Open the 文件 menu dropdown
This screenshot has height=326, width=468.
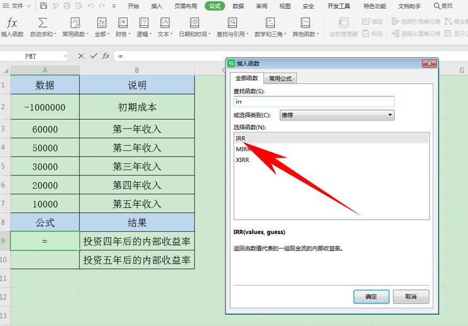click(x=16, y=6)
